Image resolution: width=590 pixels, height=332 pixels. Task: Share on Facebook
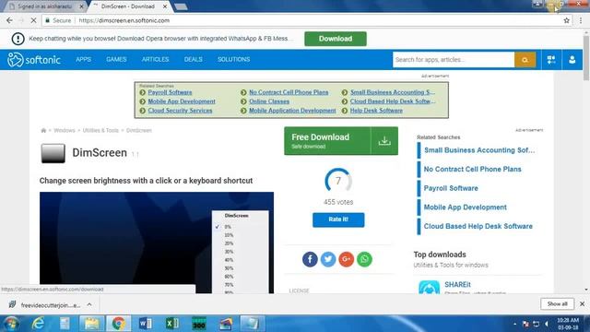310,259
